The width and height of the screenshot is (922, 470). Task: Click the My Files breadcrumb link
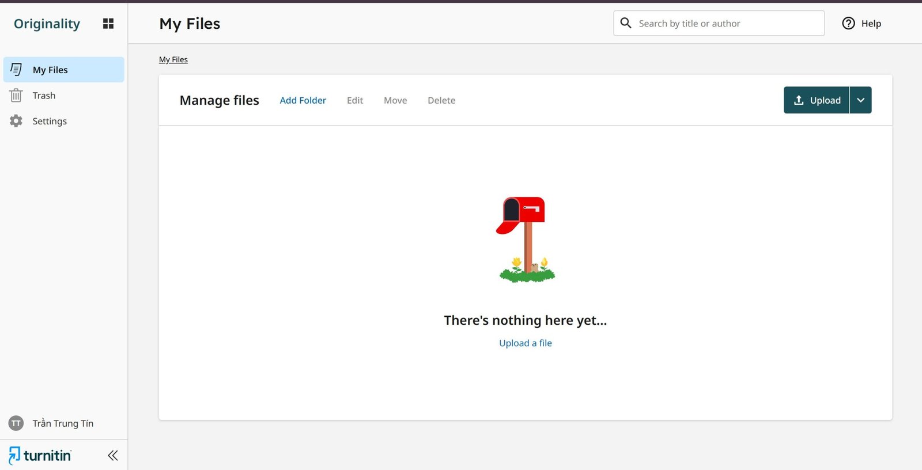[x=173, y=59]
